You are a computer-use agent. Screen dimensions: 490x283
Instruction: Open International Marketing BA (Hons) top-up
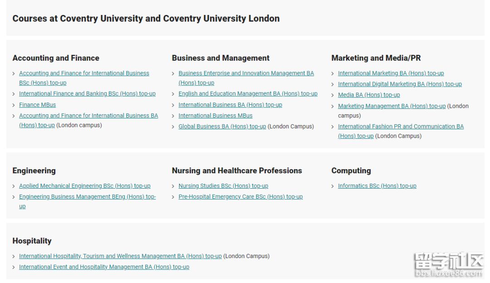[391, 73]
